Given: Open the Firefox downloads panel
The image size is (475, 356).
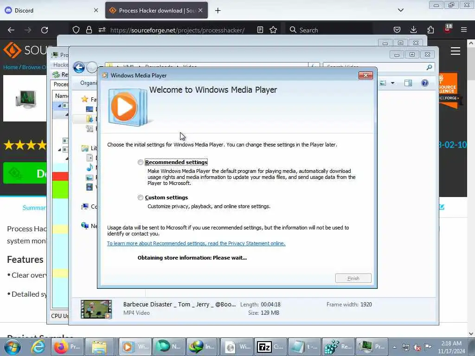Looking at the screenshot, I should coord(413,30).
